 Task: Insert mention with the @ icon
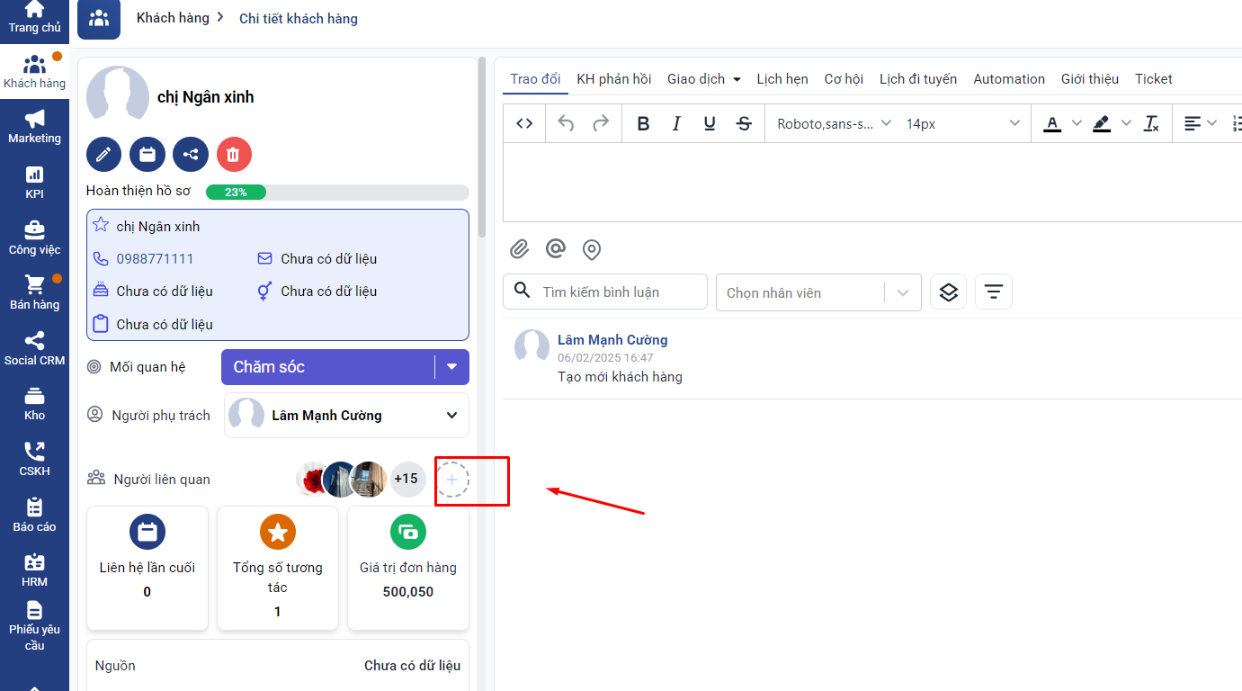556,248
